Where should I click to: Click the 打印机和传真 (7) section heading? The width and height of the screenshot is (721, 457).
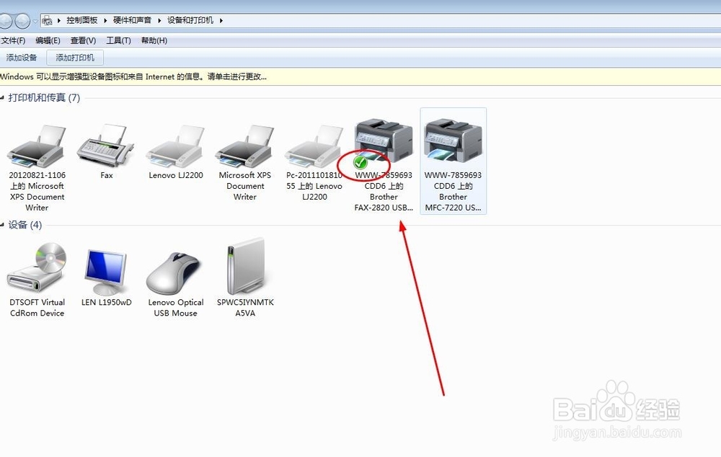pyautogui.click(x=44, y=97)
